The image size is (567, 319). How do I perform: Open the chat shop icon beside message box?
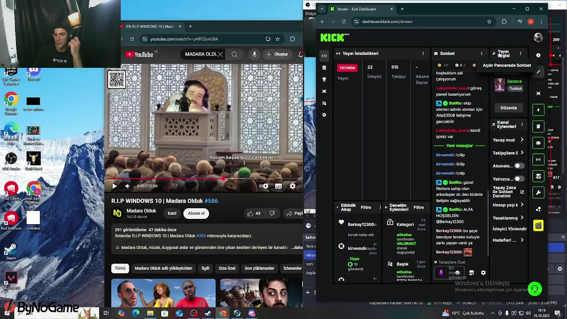[x=471, y=273]
